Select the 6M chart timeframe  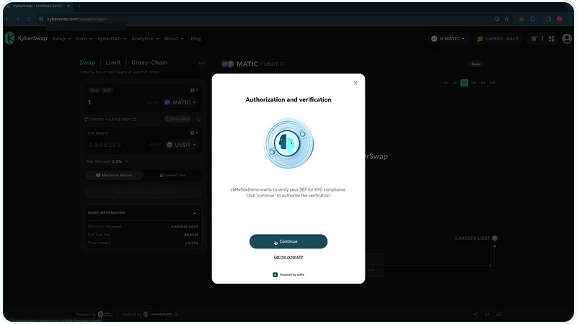493,83
